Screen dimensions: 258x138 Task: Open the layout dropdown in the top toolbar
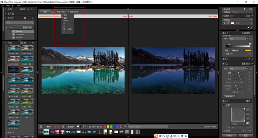pyautogui.click(x=64, y=12)
